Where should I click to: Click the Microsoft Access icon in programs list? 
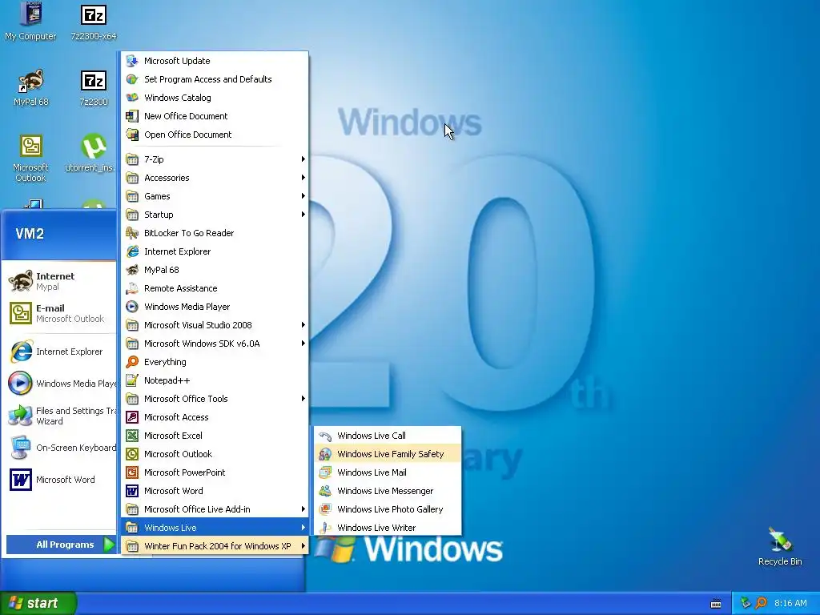tap(132, 416)
